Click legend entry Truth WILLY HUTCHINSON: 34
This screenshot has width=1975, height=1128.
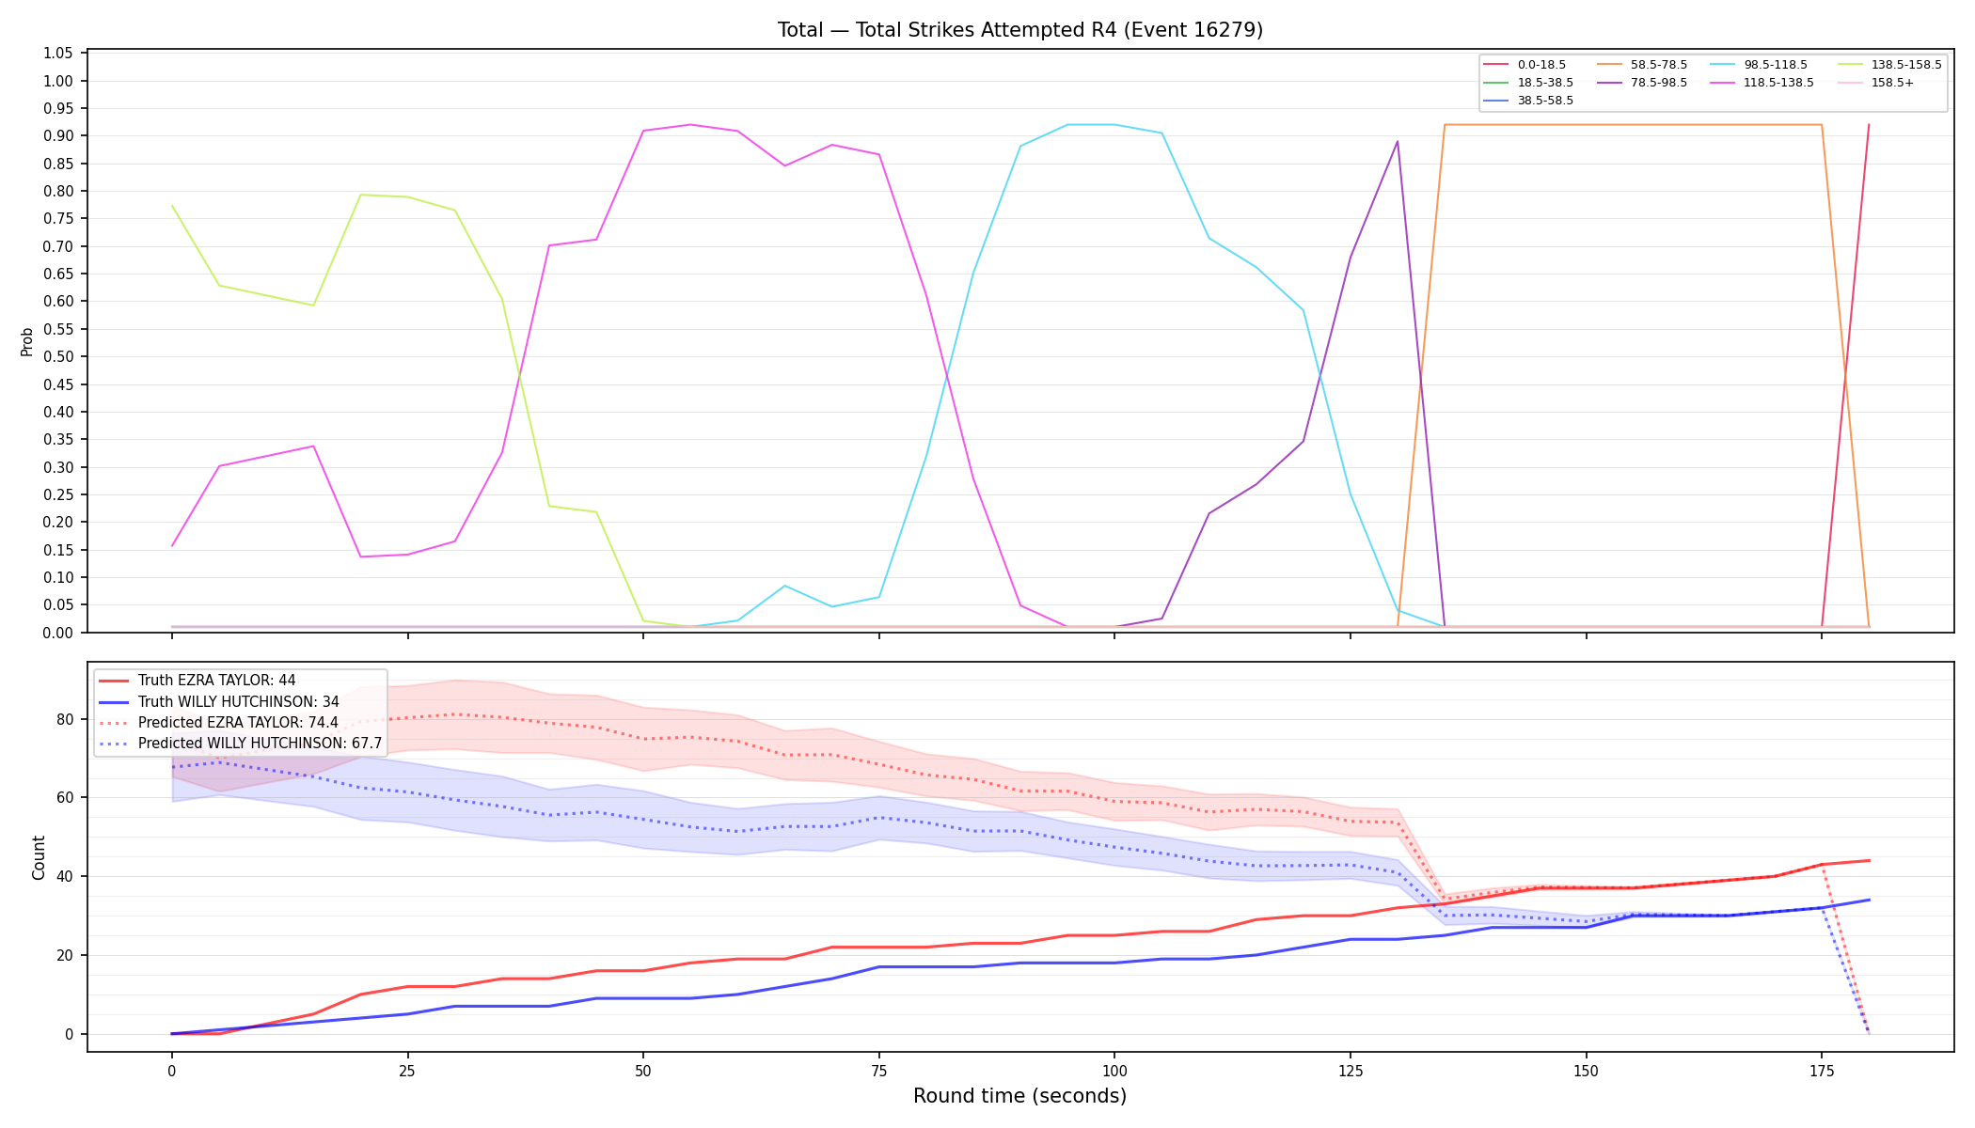coord(238,701)
